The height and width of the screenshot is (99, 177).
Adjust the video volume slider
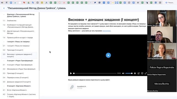click(129, 73)
